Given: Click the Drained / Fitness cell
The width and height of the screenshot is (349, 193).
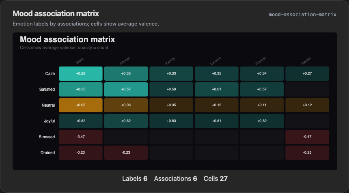Looking at the screenshot, I should pyautogui.click(x=126, y=152).
